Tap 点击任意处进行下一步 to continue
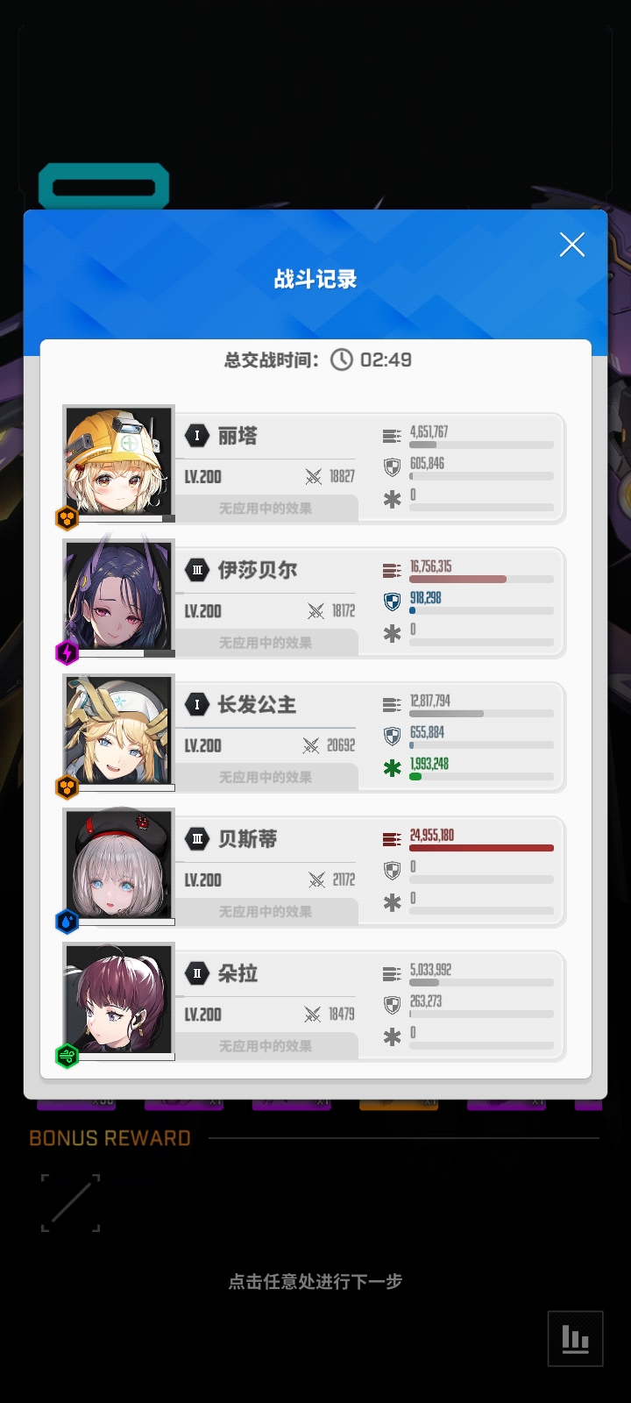 click(315, 1281)
